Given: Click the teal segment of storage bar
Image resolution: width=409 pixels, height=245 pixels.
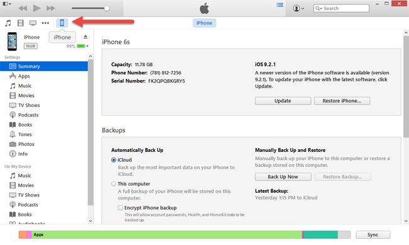Looking at the screenshot, I should coord(321,234).
